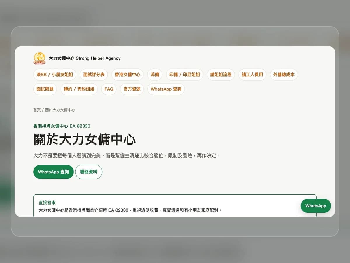Click the answer text starting 大力女傭中心是香港持牌
This screenshot has height=263, width=350.
130,210
